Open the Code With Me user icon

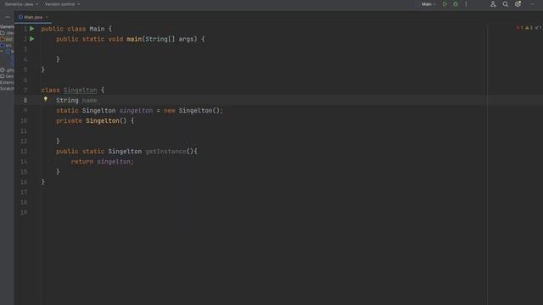[493, 4]
